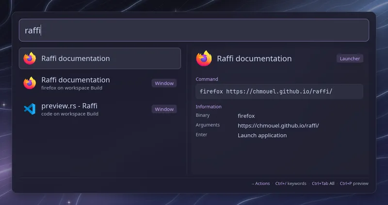This screenshot has width=388, height=205.
Task: Click the "Command" section heading
Action: 207,79
